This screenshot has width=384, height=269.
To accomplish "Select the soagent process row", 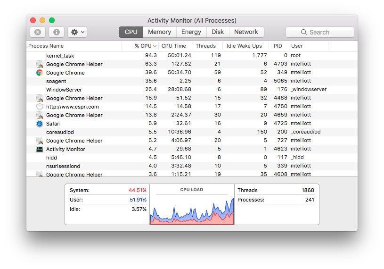I will click(192, 81).
